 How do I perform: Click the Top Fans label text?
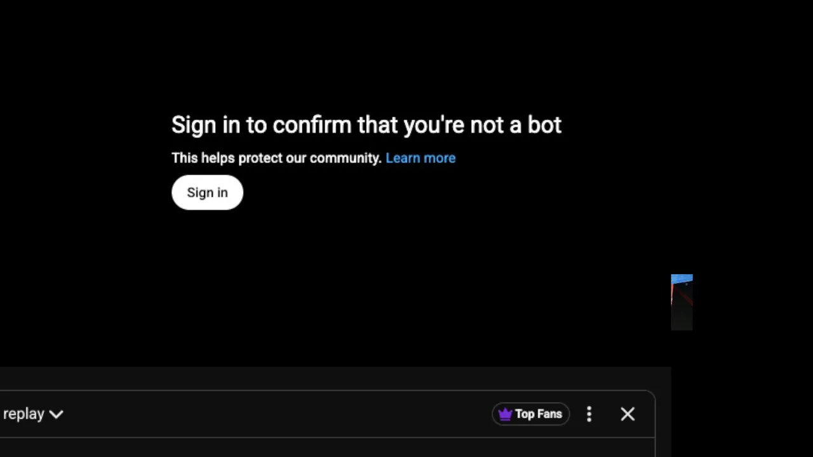click(x=539, y=414)
